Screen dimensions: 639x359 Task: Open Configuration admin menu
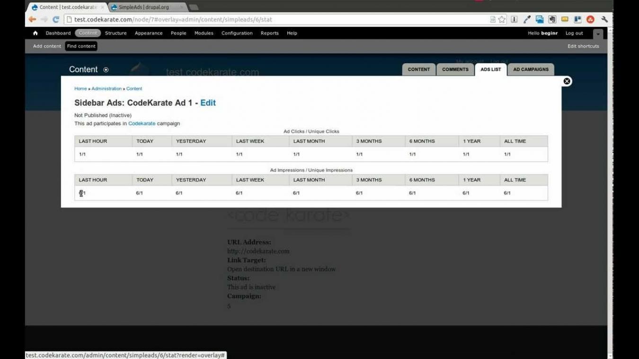click(x=237, y=33)
